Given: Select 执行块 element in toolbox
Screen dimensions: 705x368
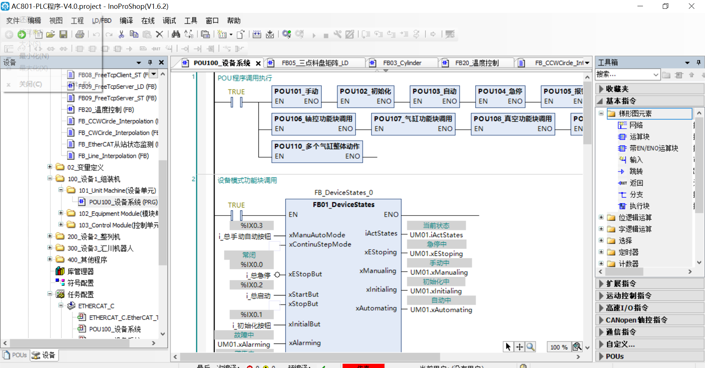Looking at the screenshot, I should point(634,206).
